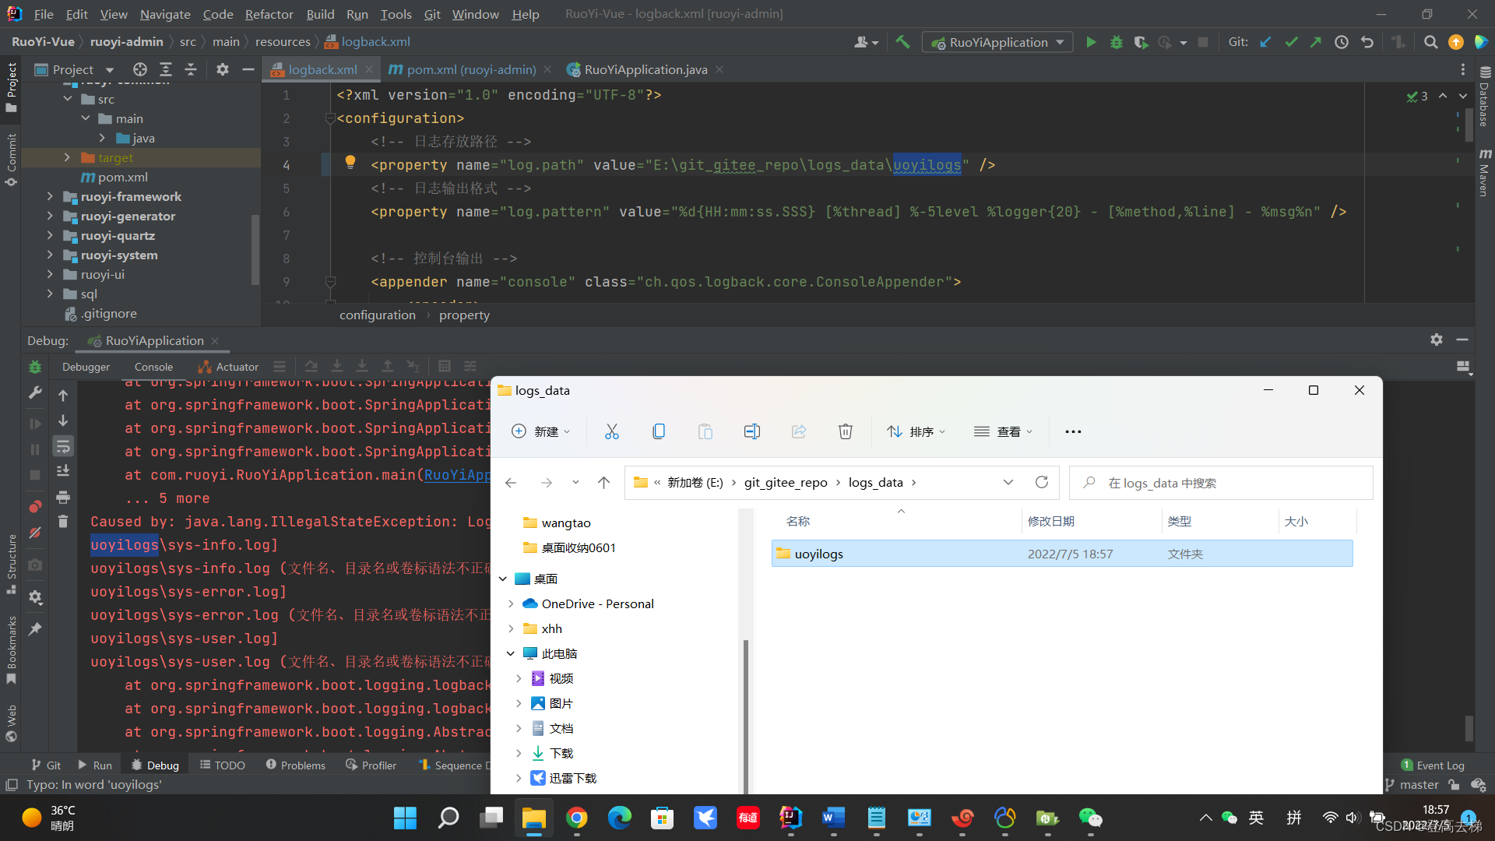This screenshot has width=1495, height=841.
Task: Click the Delete trash icon in explorer toolbar
Action: point(845,431)
